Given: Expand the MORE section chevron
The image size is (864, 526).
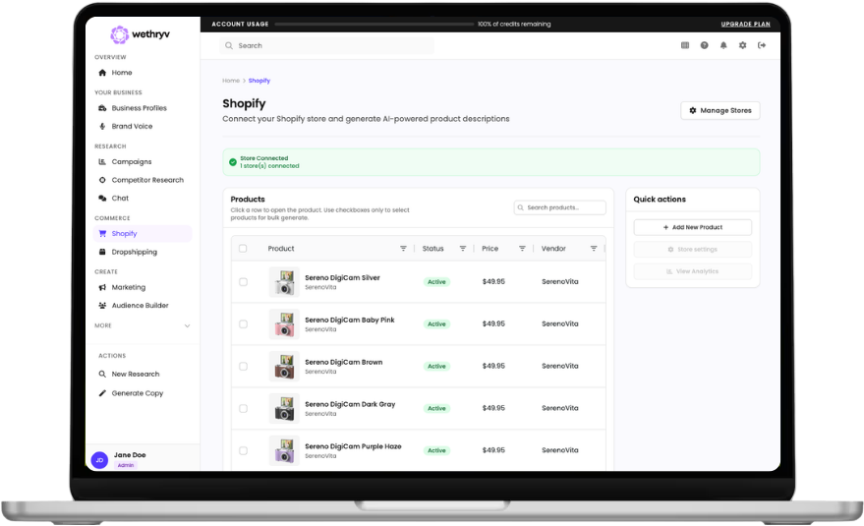Looking at the screenshot, I should pos(188,325).
